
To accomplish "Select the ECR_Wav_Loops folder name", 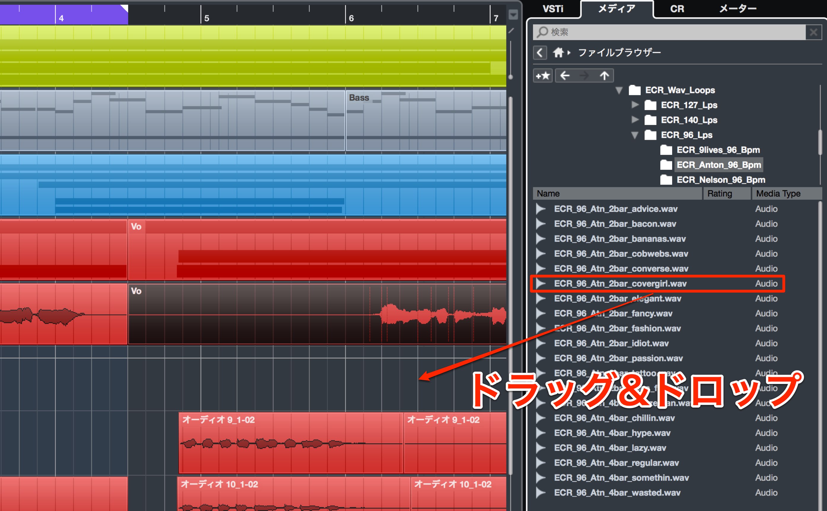I will [x=680, y=90].
